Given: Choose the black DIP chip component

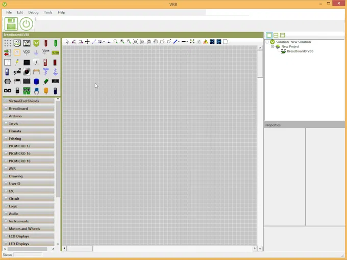Looking at the screenshot, I should tap(27, 82).
